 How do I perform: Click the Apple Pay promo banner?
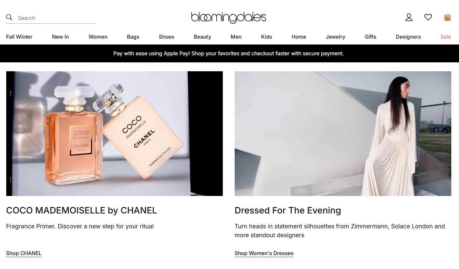pos(228,53)
